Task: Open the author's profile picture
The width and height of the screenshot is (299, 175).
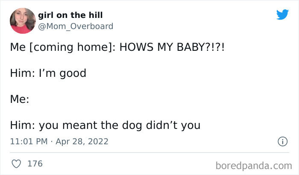Action: 22,20
